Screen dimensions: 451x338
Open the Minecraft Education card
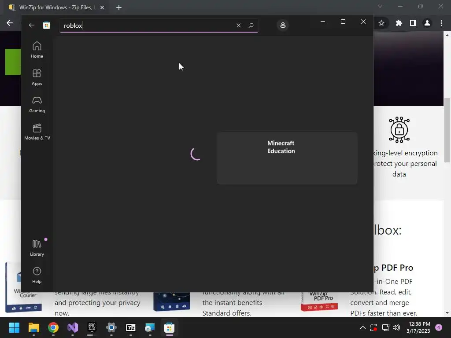pos(287,158)
